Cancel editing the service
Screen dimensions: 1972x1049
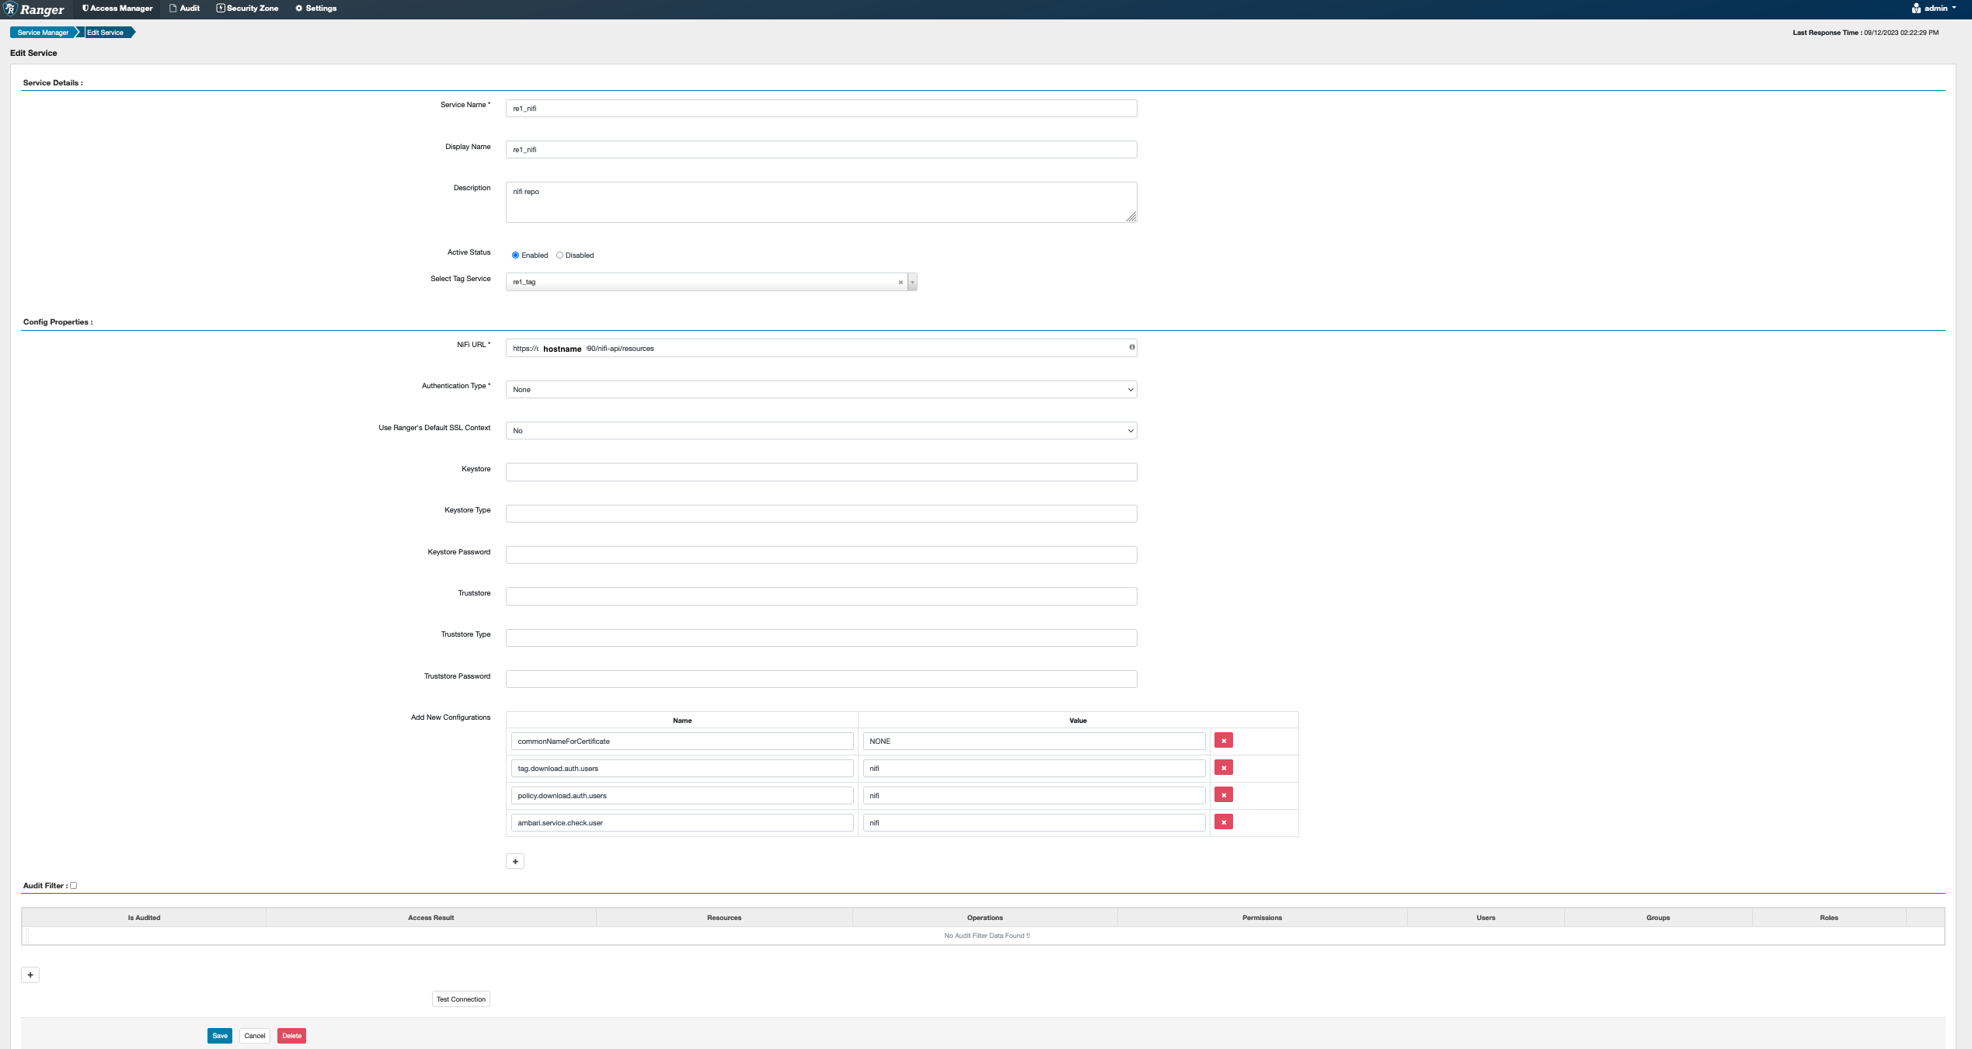[x=255, y=1036]
